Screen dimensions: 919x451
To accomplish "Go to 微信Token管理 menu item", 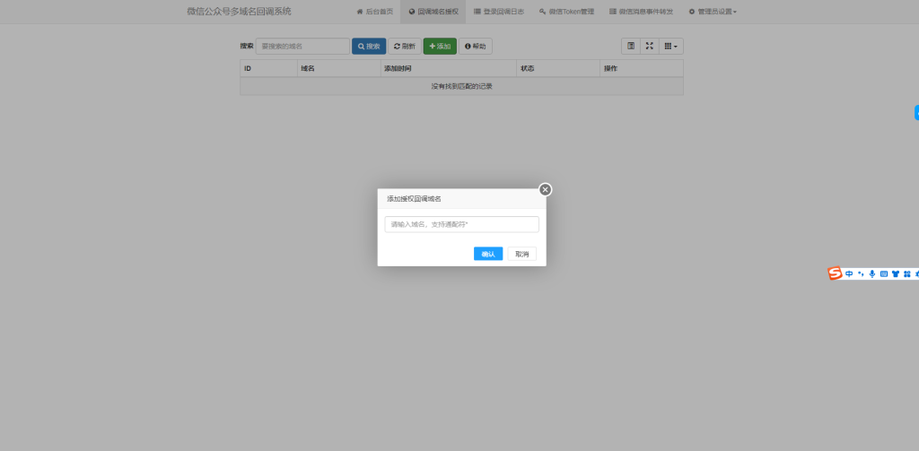I will tap(566, 12).
